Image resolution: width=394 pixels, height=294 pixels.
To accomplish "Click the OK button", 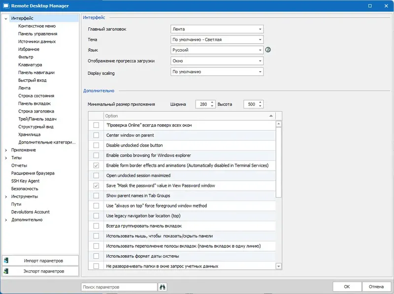I will (x=347, y=286).
